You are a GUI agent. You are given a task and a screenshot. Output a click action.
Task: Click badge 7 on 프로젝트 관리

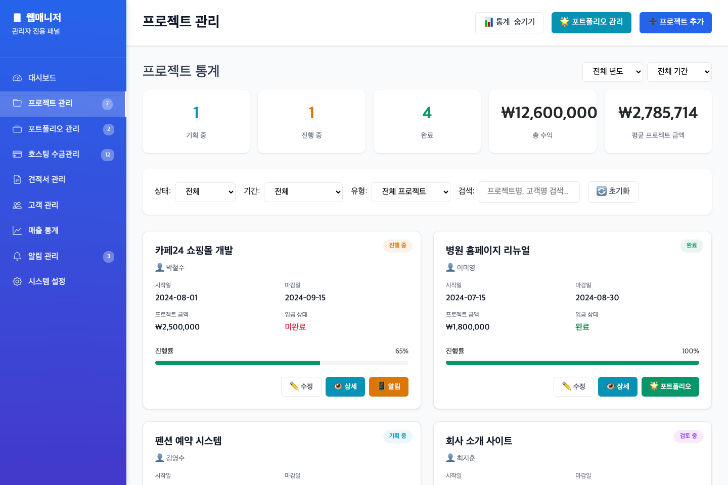click(107, 104)
